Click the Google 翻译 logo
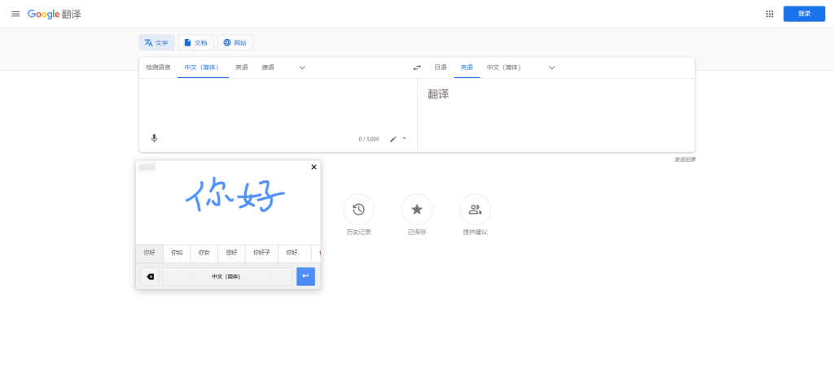This screenshot has height=382, width=834. point(55,15)
